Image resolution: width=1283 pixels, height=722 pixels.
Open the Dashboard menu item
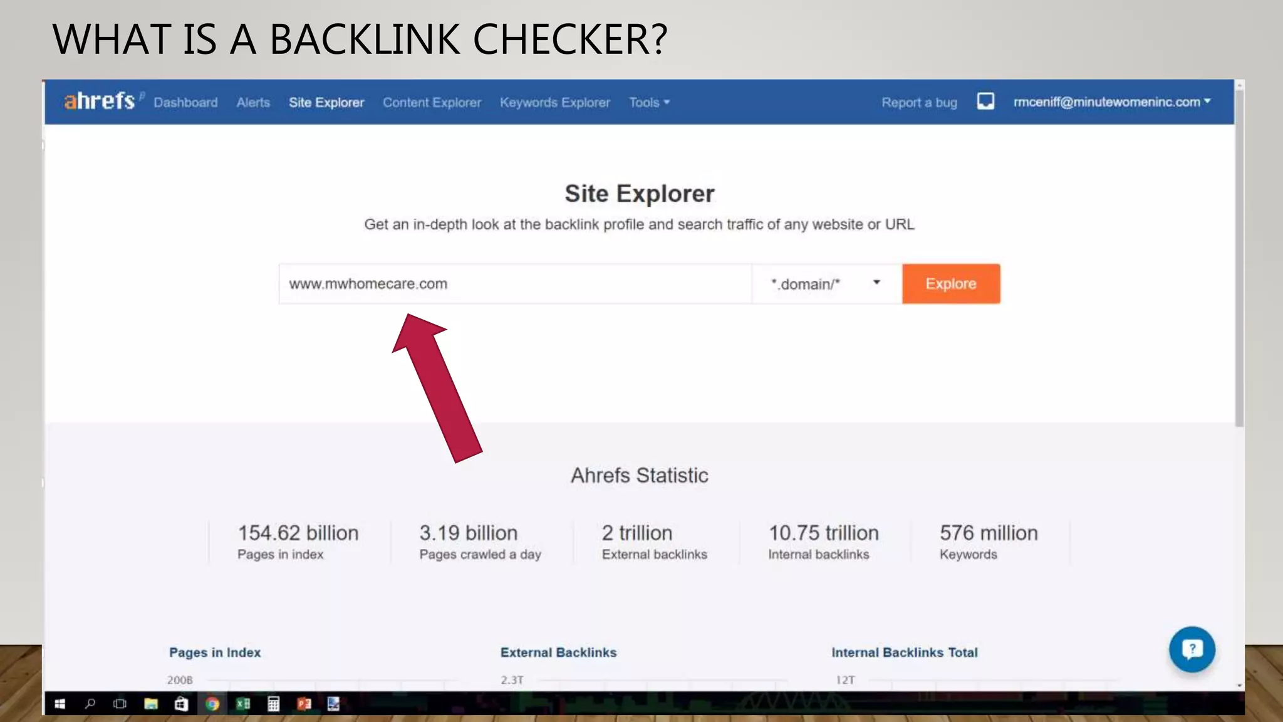pos(185,102)
